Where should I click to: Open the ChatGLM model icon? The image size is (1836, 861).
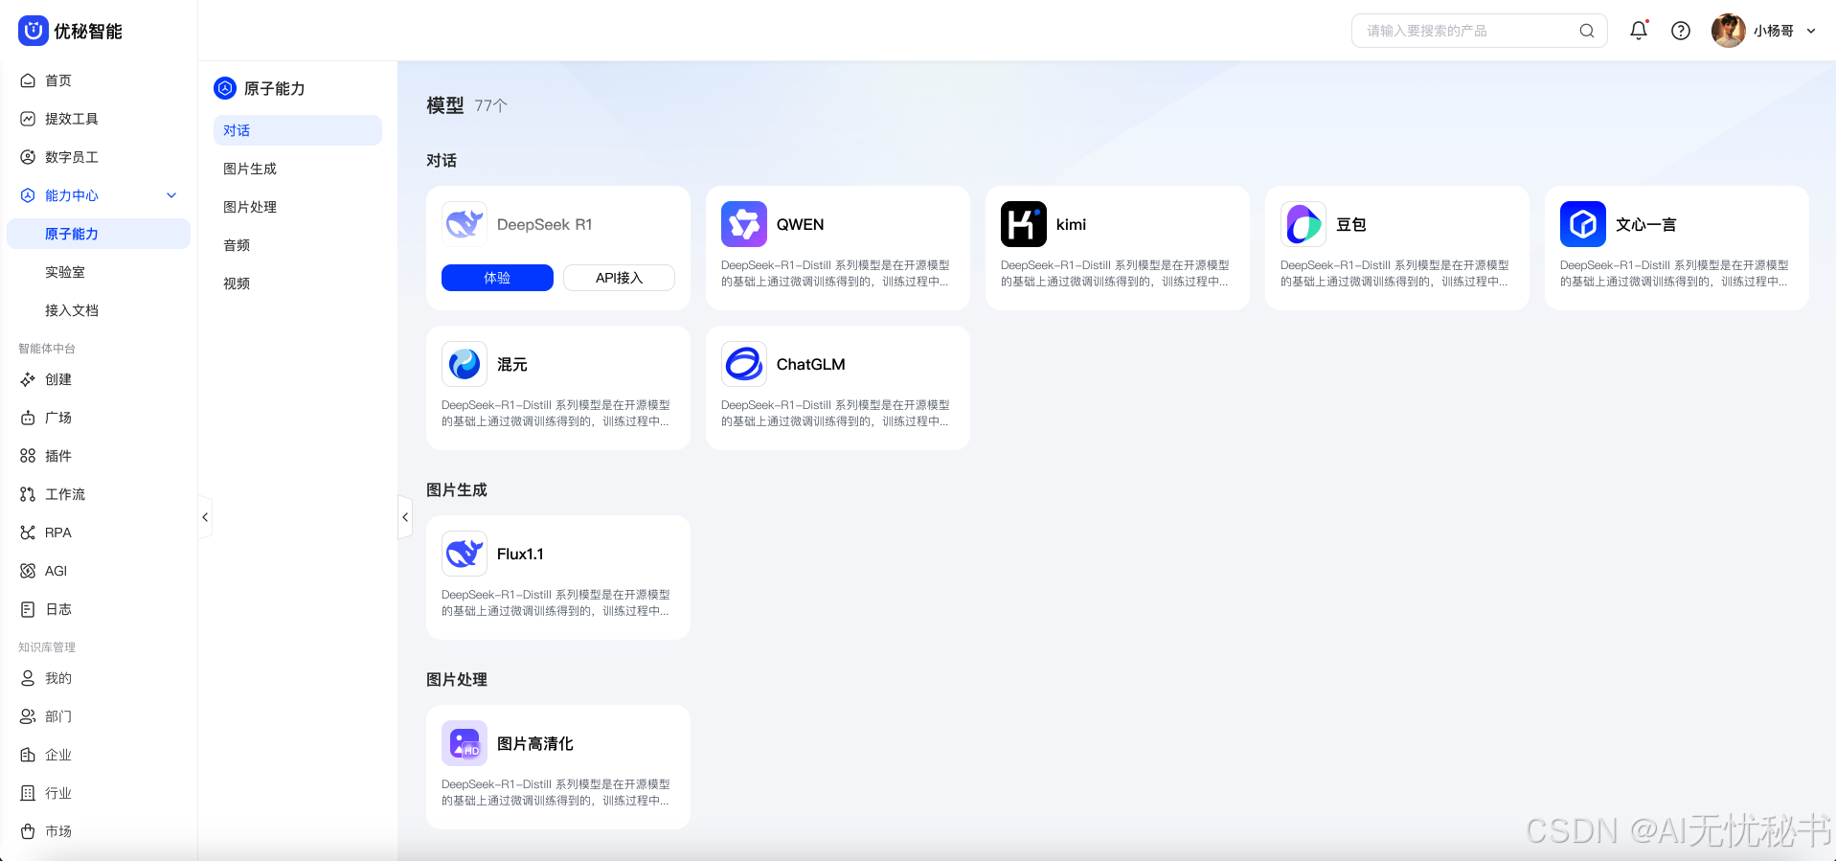point(744,364)
